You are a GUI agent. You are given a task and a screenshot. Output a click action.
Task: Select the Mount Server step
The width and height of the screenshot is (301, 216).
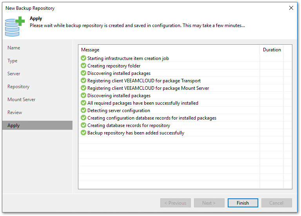coord(22,100)
